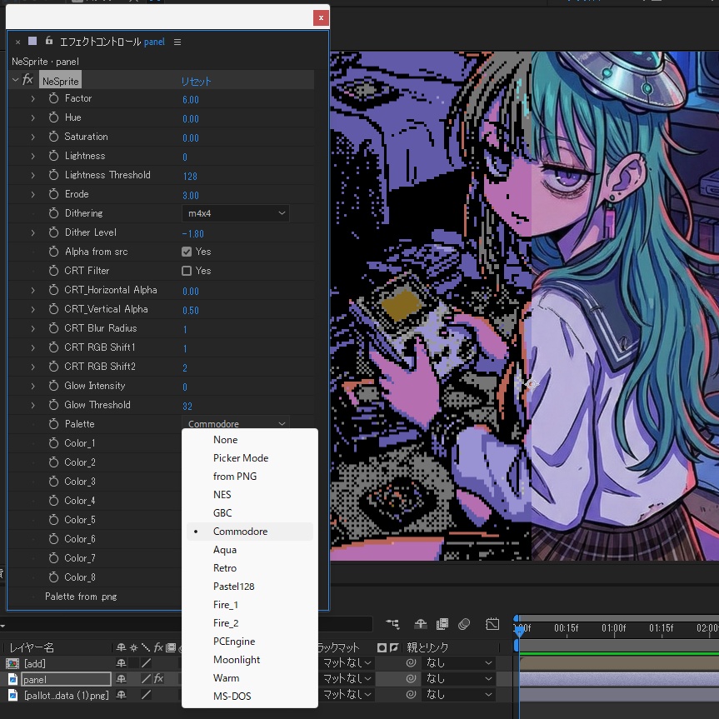Click the Dither Level value -1.80
The width and height of the screenshot is (719, 719).
(192, 233)
